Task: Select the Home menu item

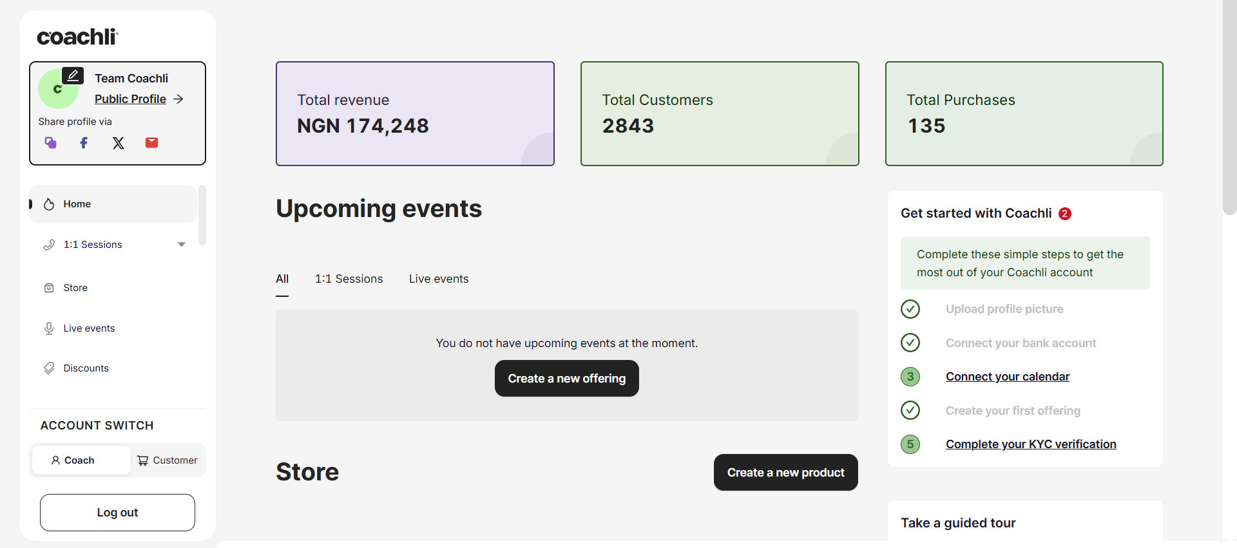Action: [77, 204]
